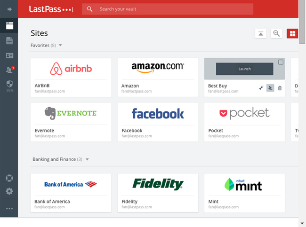This screenshot has width=306, height=227.
Task: Open the AirBnB site card
Action: tap(71, 78)
